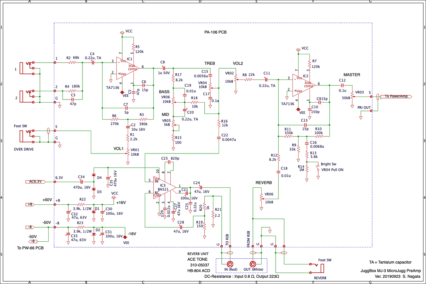Viewport: 426px width, 284px height.
Task: Click the +16V supply label
Action: 121,202
